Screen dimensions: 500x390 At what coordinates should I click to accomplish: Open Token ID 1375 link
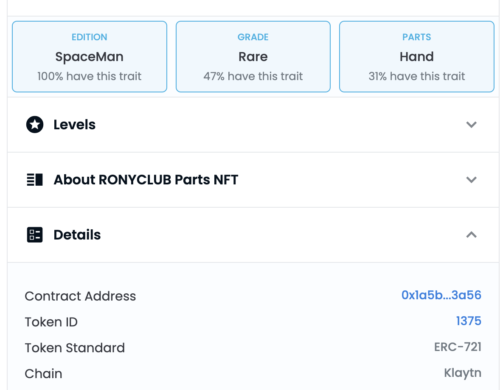469,321
